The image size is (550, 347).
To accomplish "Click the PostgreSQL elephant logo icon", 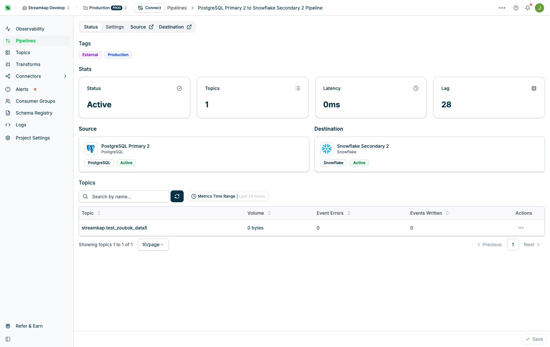I will tap(91, 149).
